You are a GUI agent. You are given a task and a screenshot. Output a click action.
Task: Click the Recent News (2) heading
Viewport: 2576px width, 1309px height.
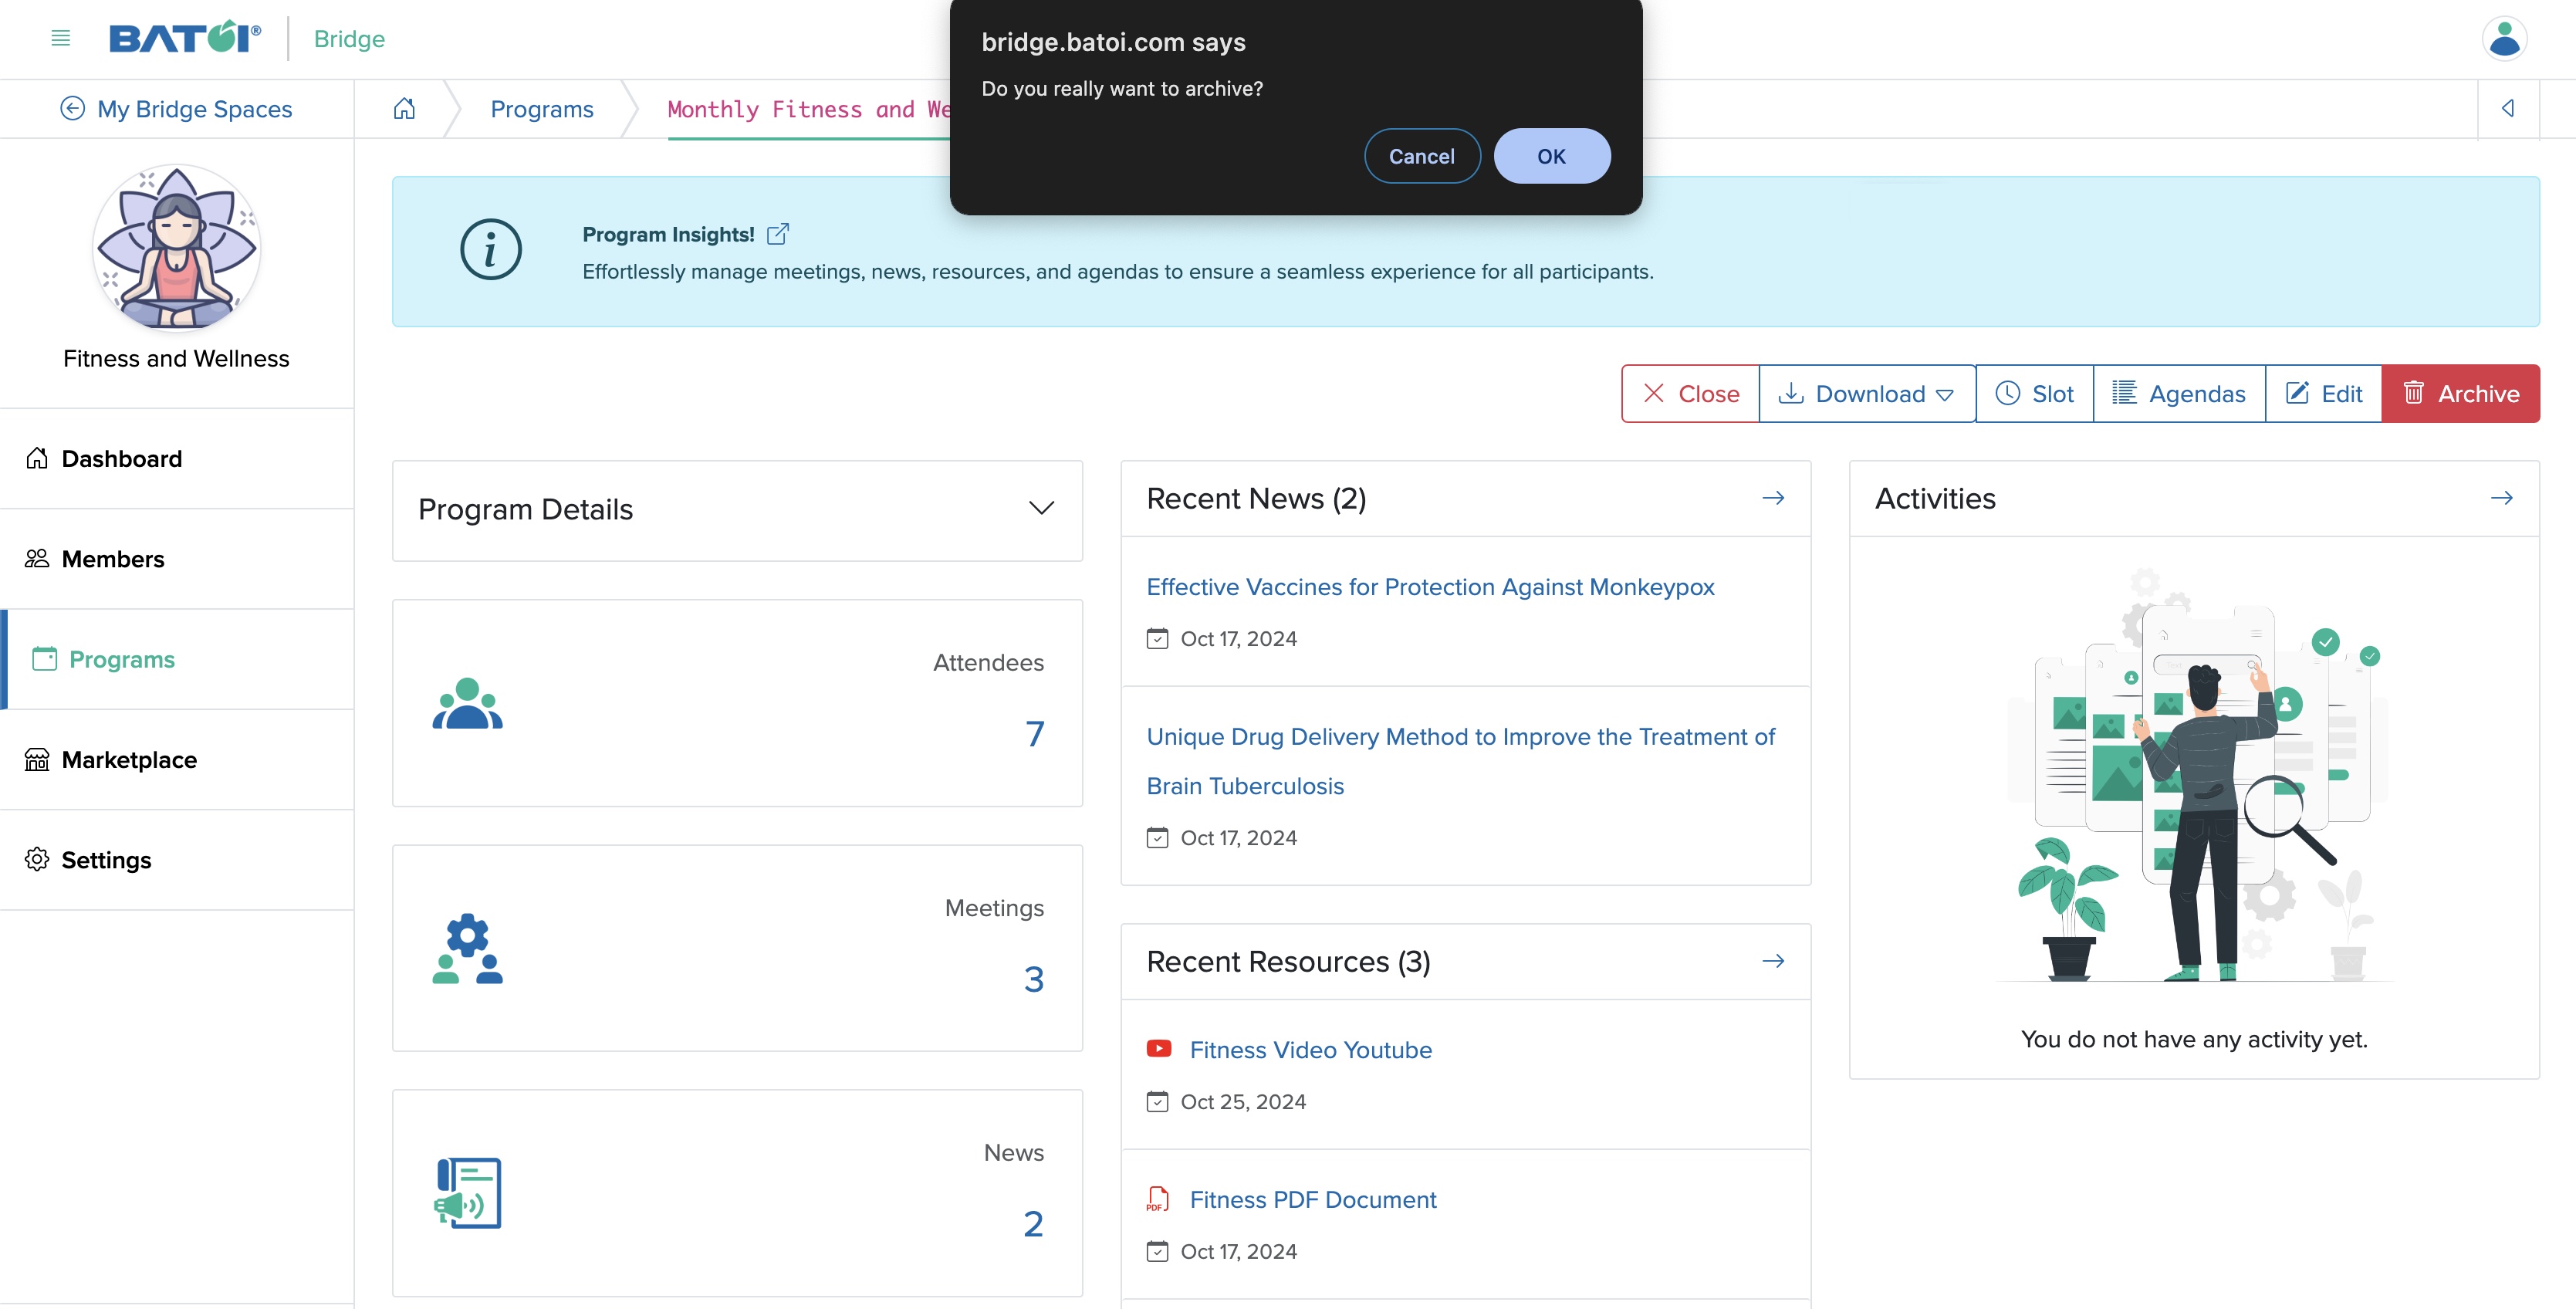pyautogui.click(x=1256, y=498)
